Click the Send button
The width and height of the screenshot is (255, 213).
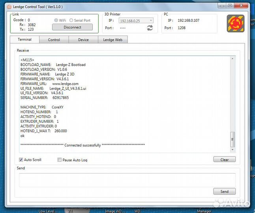pyautogui.click(x=224, y=191)
